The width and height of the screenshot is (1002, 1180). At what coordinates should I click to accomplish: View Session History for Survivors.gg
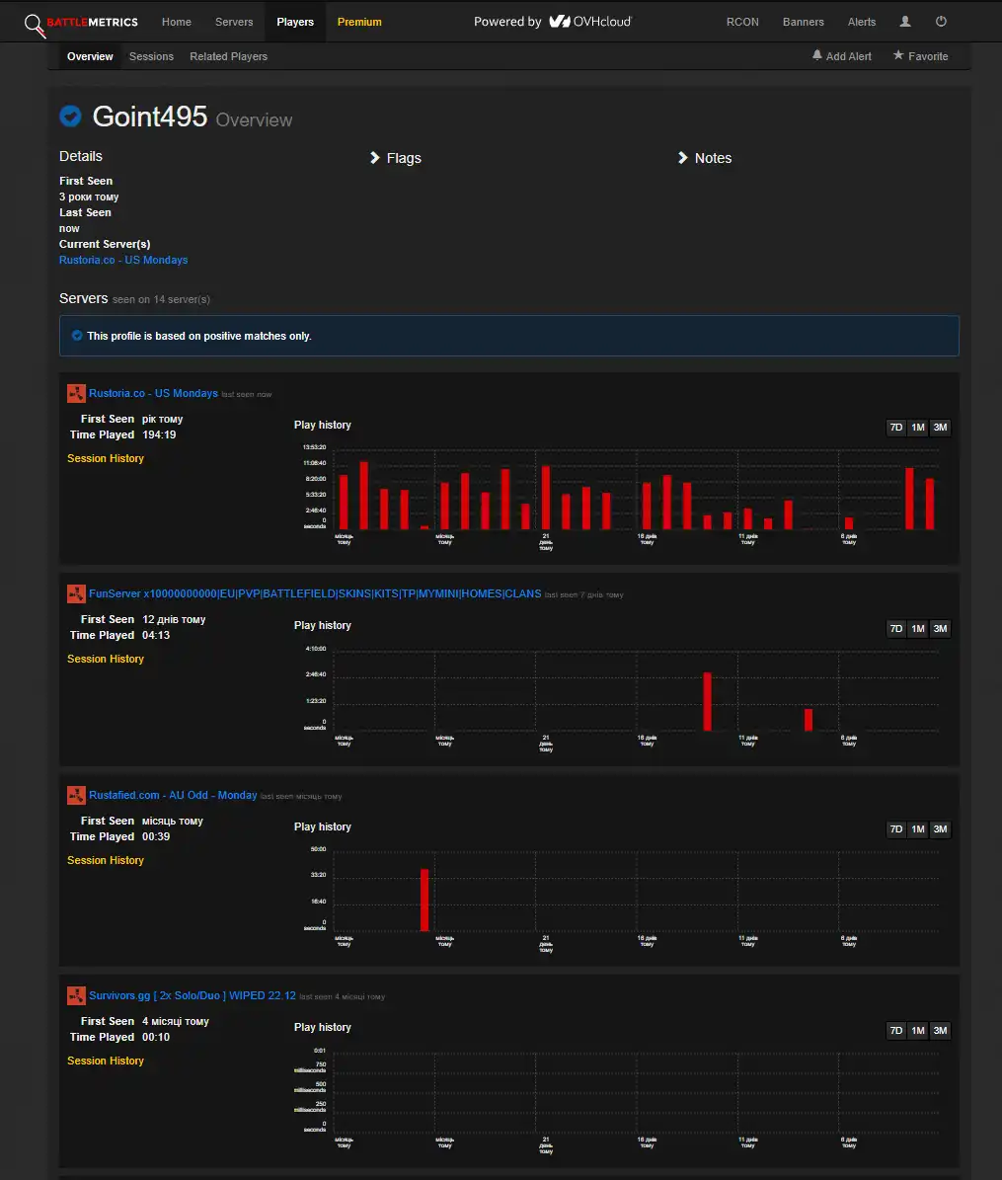(x=106, y=1061)
